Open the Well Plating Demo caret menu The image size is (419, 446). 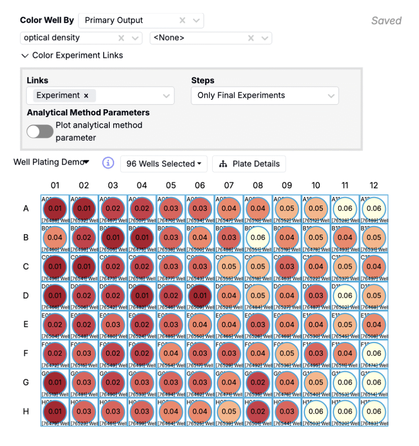click(x=86, y=162)
